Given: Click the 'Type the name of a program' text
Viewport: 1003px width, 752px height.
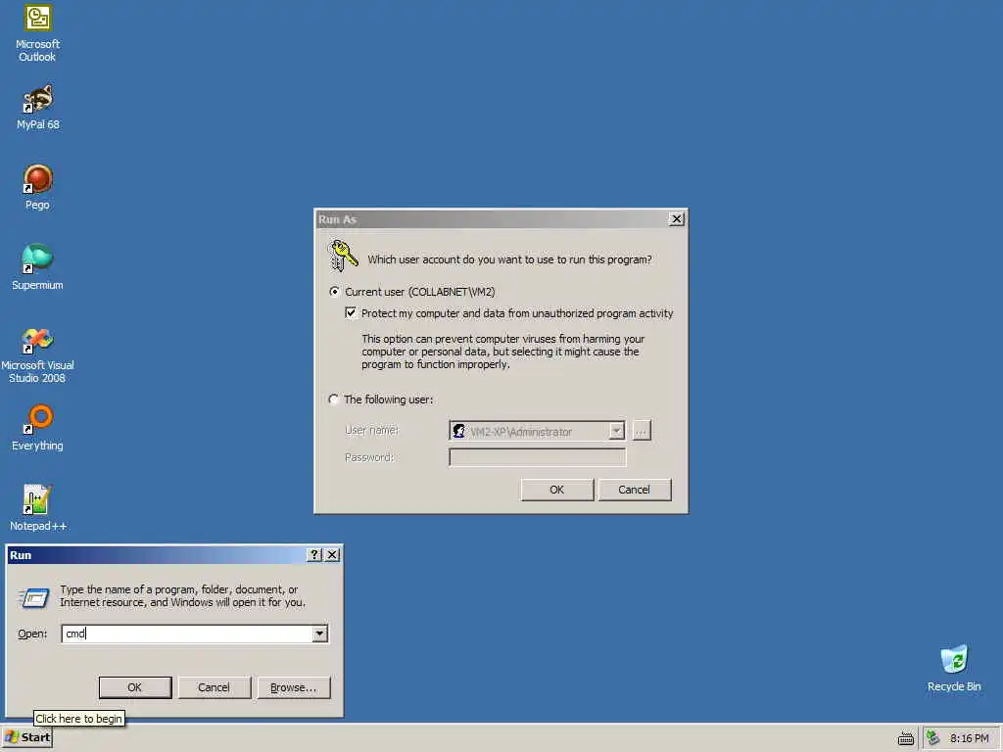Looking at the screenshot, I should (x=183, y=596).
